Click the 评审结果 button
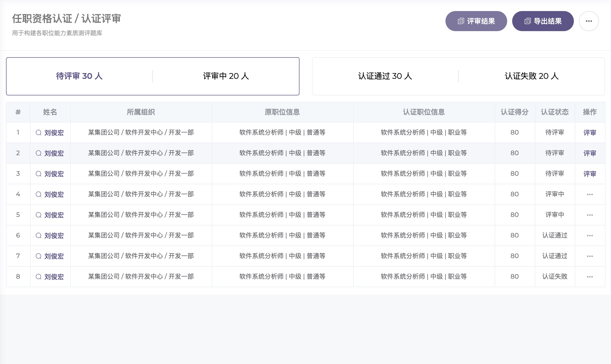 click(x=476, y=21)
